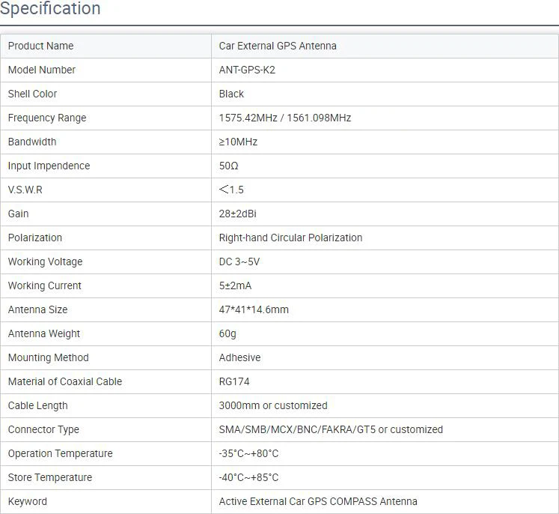Click the 'Input Impendence' label
The width and height of the screenshot is (559, 514).
(49, 166)
